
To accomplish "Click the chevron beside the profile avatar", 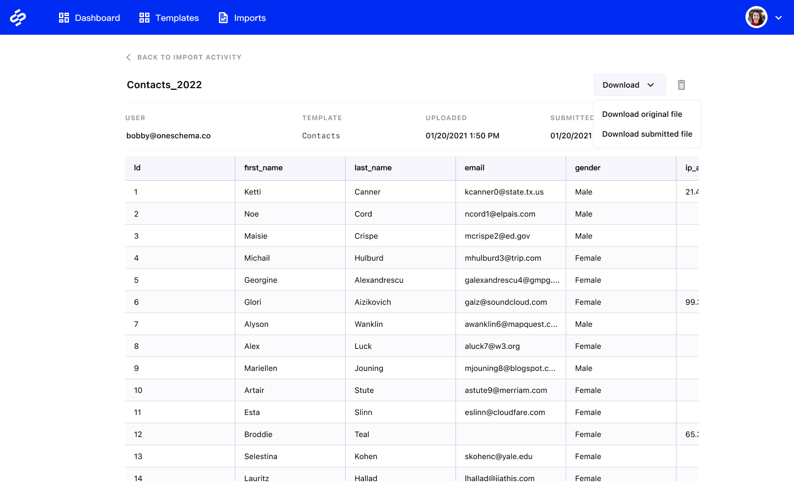I will pyautogui.click(x=779, y=17).
